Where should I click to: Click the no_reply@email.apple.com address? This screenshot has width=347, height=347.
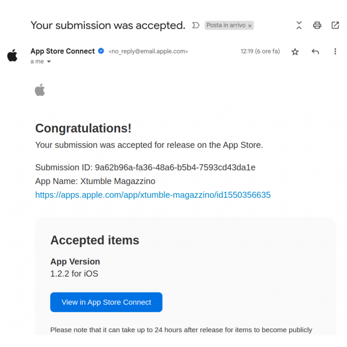click(x=148, y=51)
